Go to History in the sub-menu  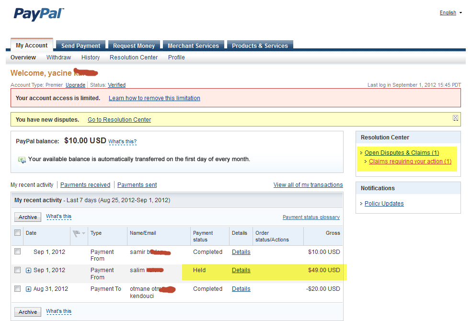91,57
